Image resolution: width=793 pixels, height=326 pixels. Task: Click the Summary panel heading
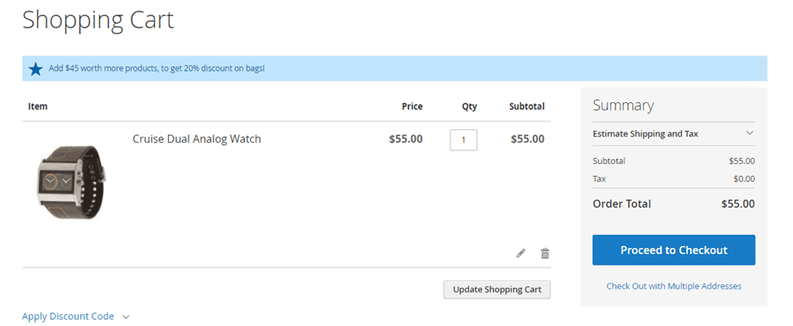(623, 105)
